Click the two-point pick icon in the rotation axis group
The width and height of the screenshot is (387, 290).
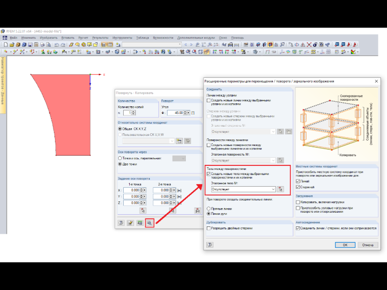click(x=198, y=210)
